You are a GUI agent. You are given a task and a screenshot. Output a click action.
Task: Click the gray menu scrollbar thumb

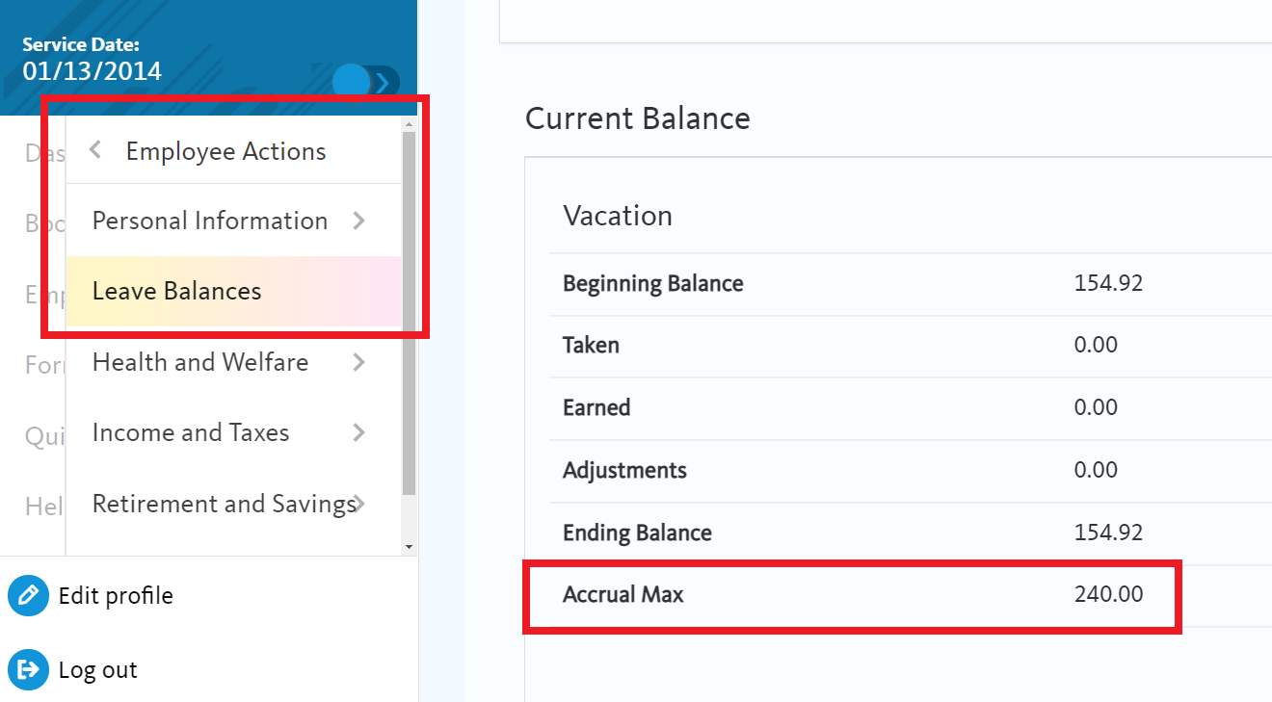pos(409,308)
